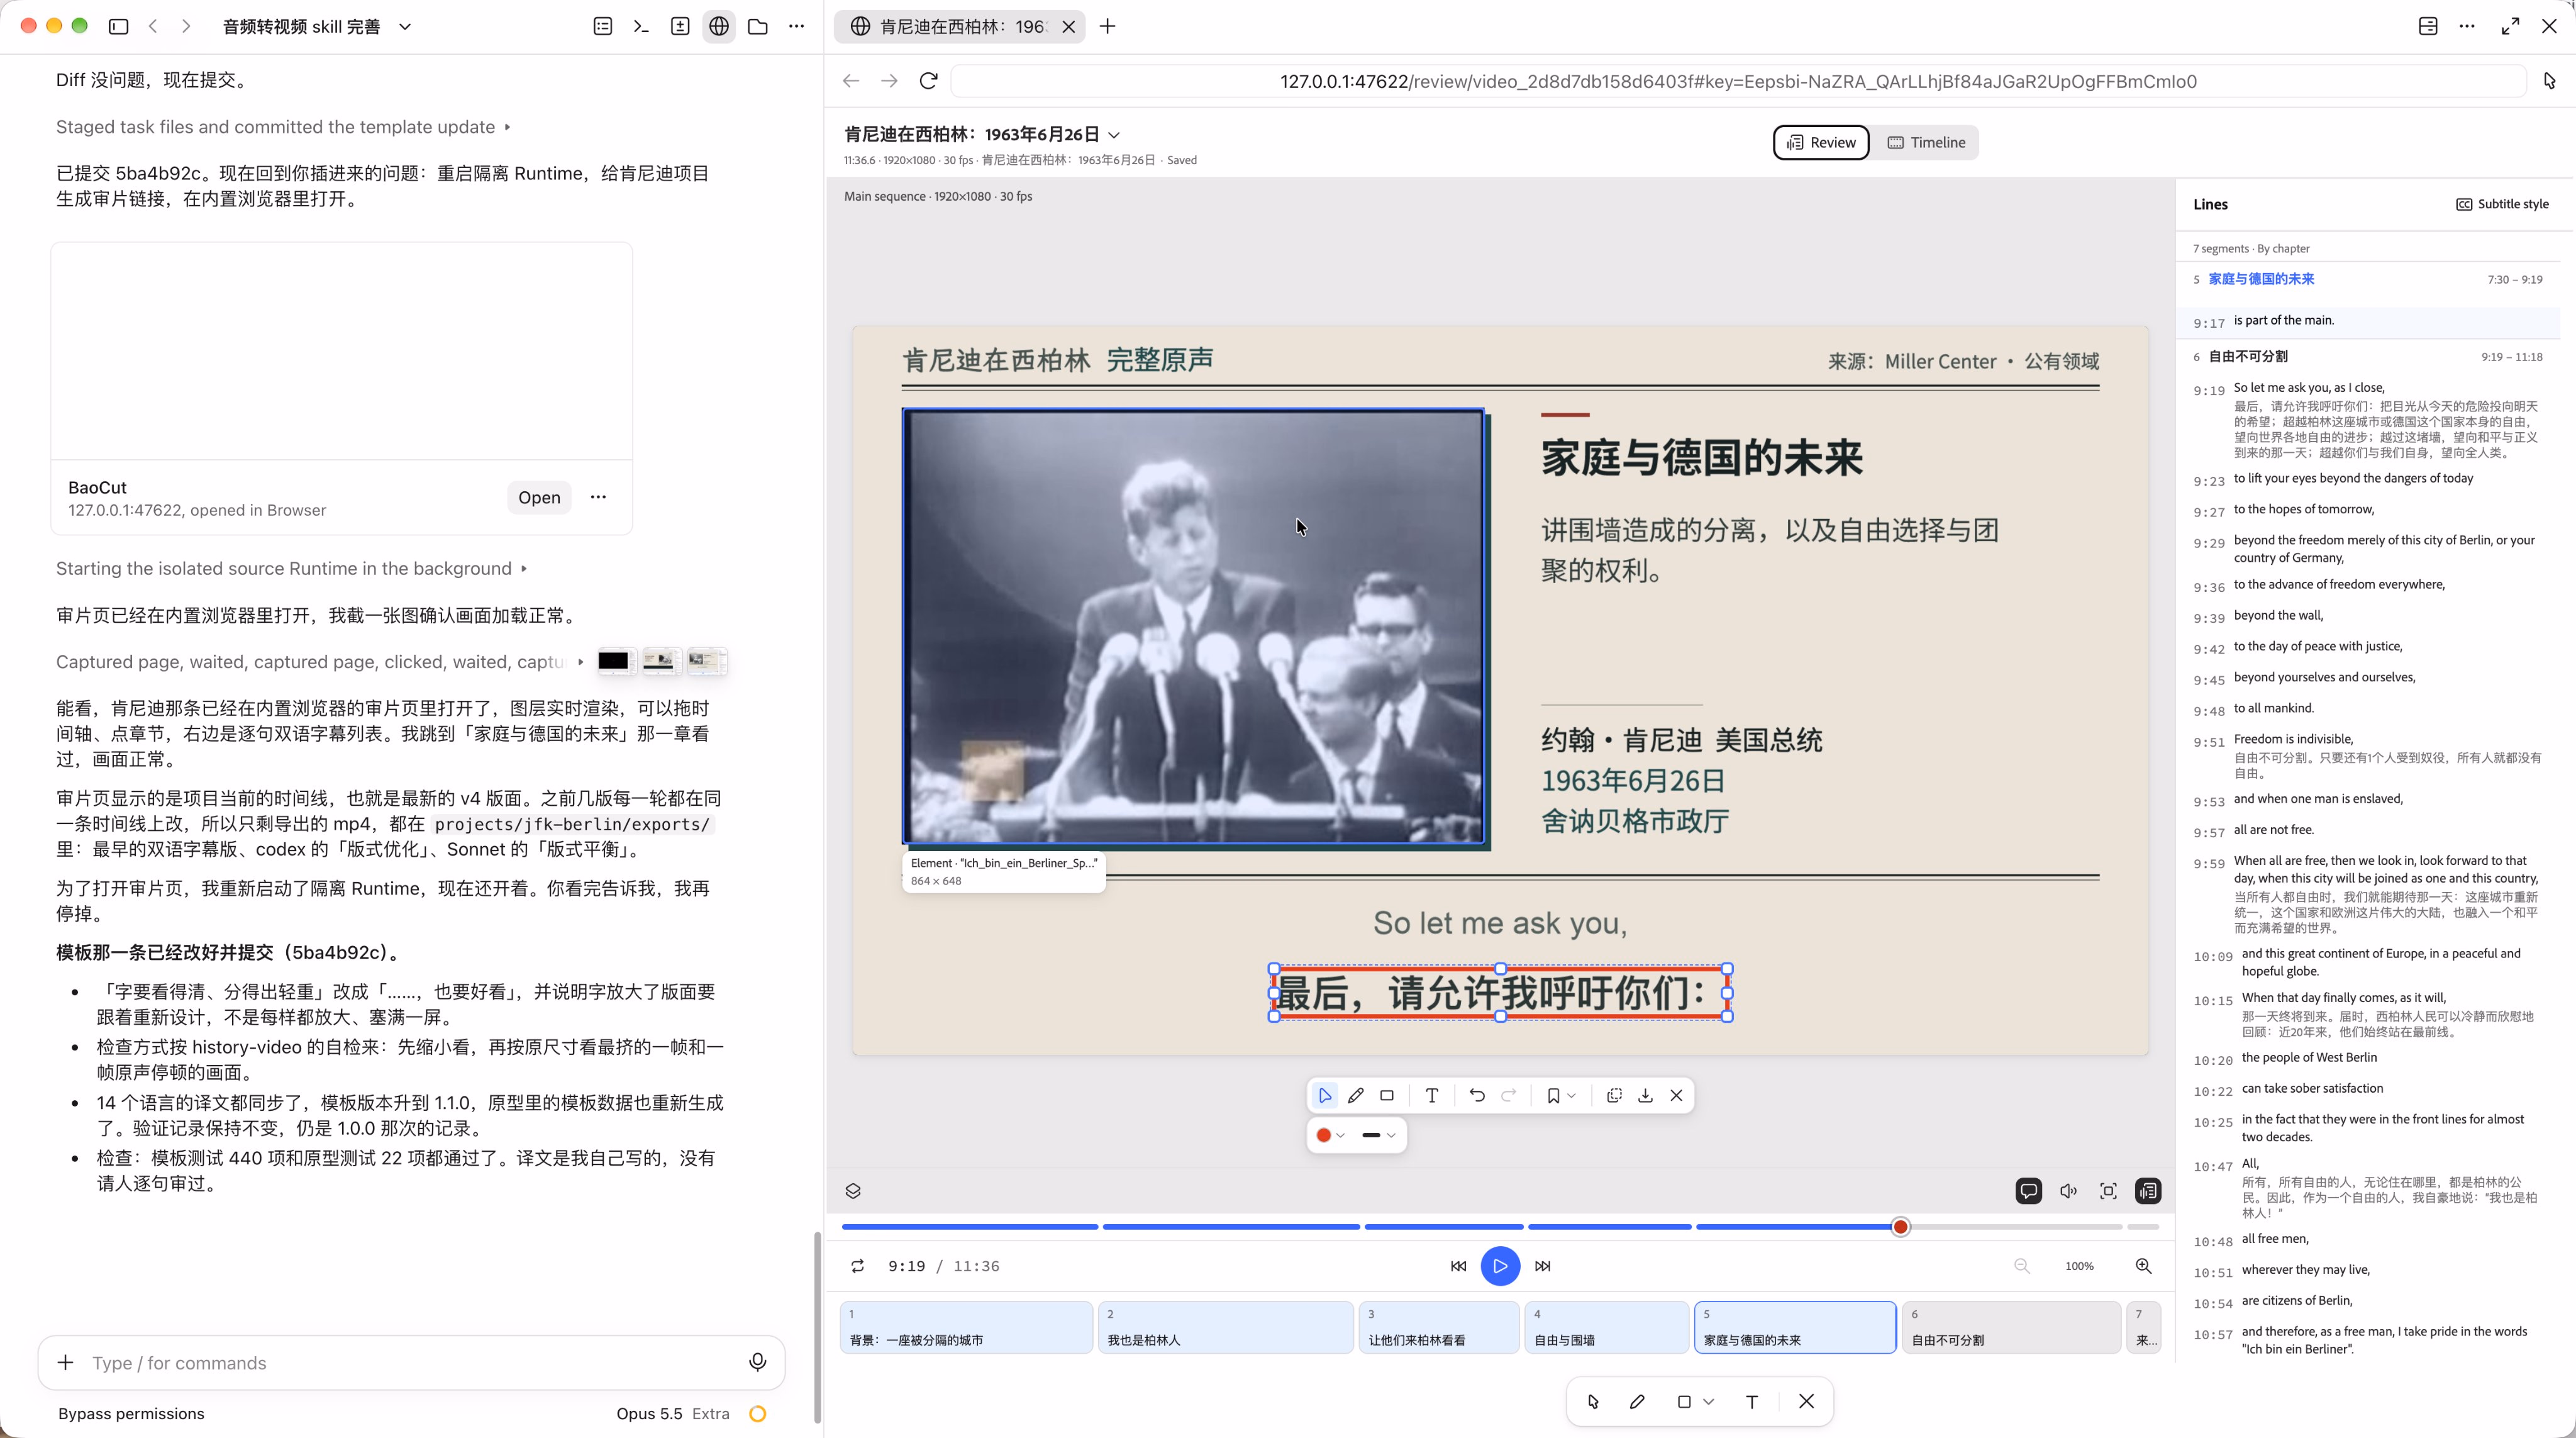Zoom out the timeline with magnifier minus
Screen dimensions: 2576x1438
coord(2022,1266)
